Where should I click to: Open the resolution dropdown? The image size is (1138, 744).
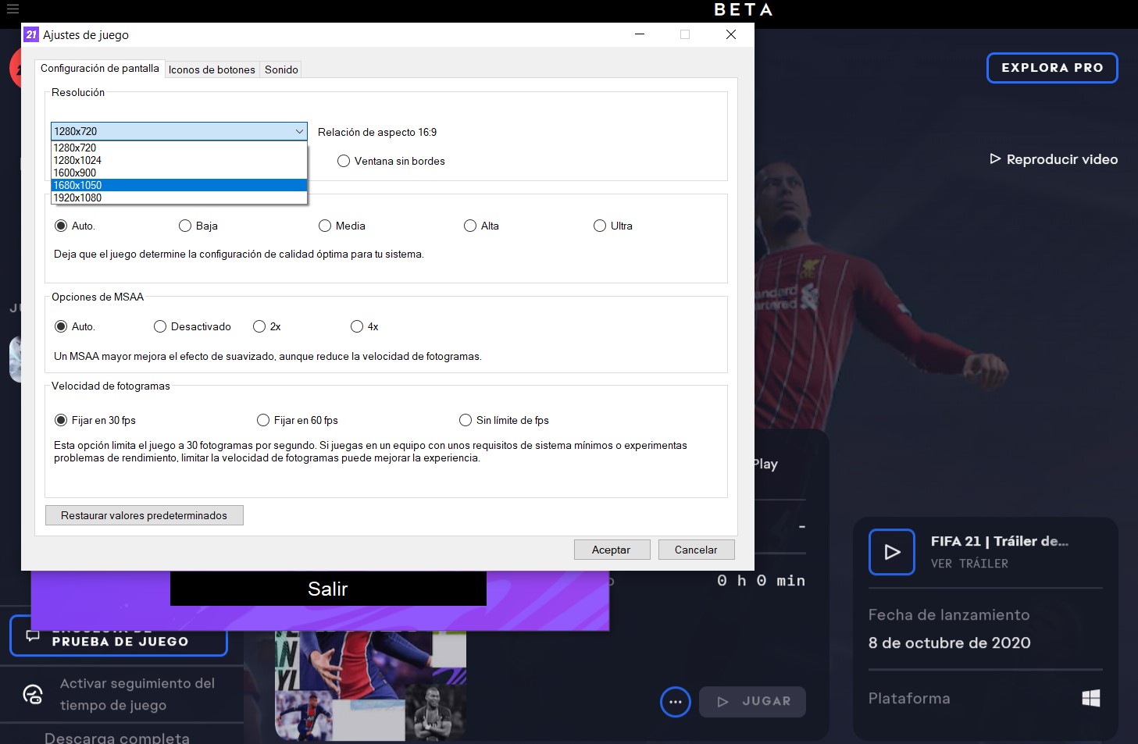click(300, 130)
